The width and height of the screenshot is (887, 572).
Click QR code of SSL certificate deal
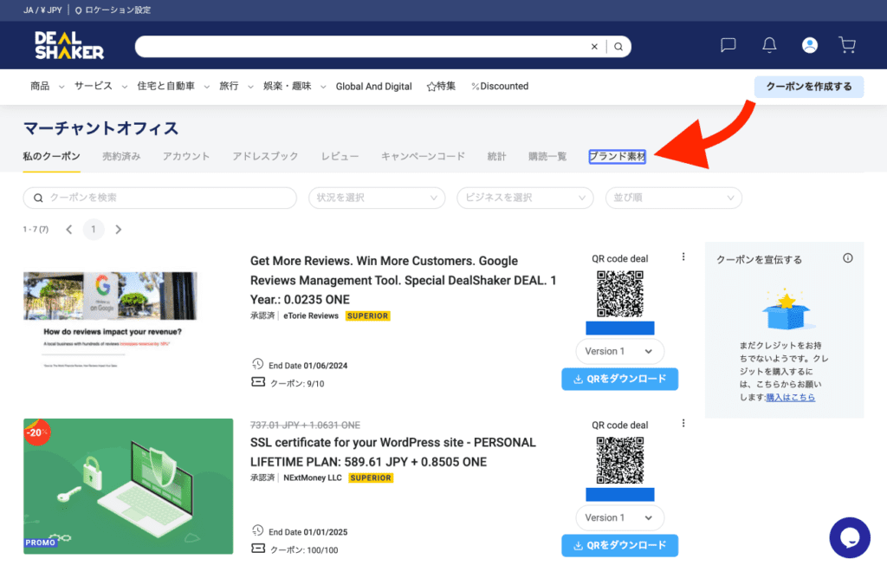(620, 460)
